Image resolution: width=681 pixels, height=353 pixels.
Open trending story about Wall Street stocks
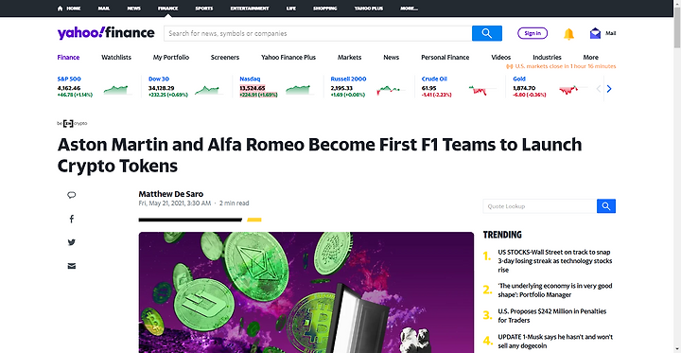pos(555,261)
